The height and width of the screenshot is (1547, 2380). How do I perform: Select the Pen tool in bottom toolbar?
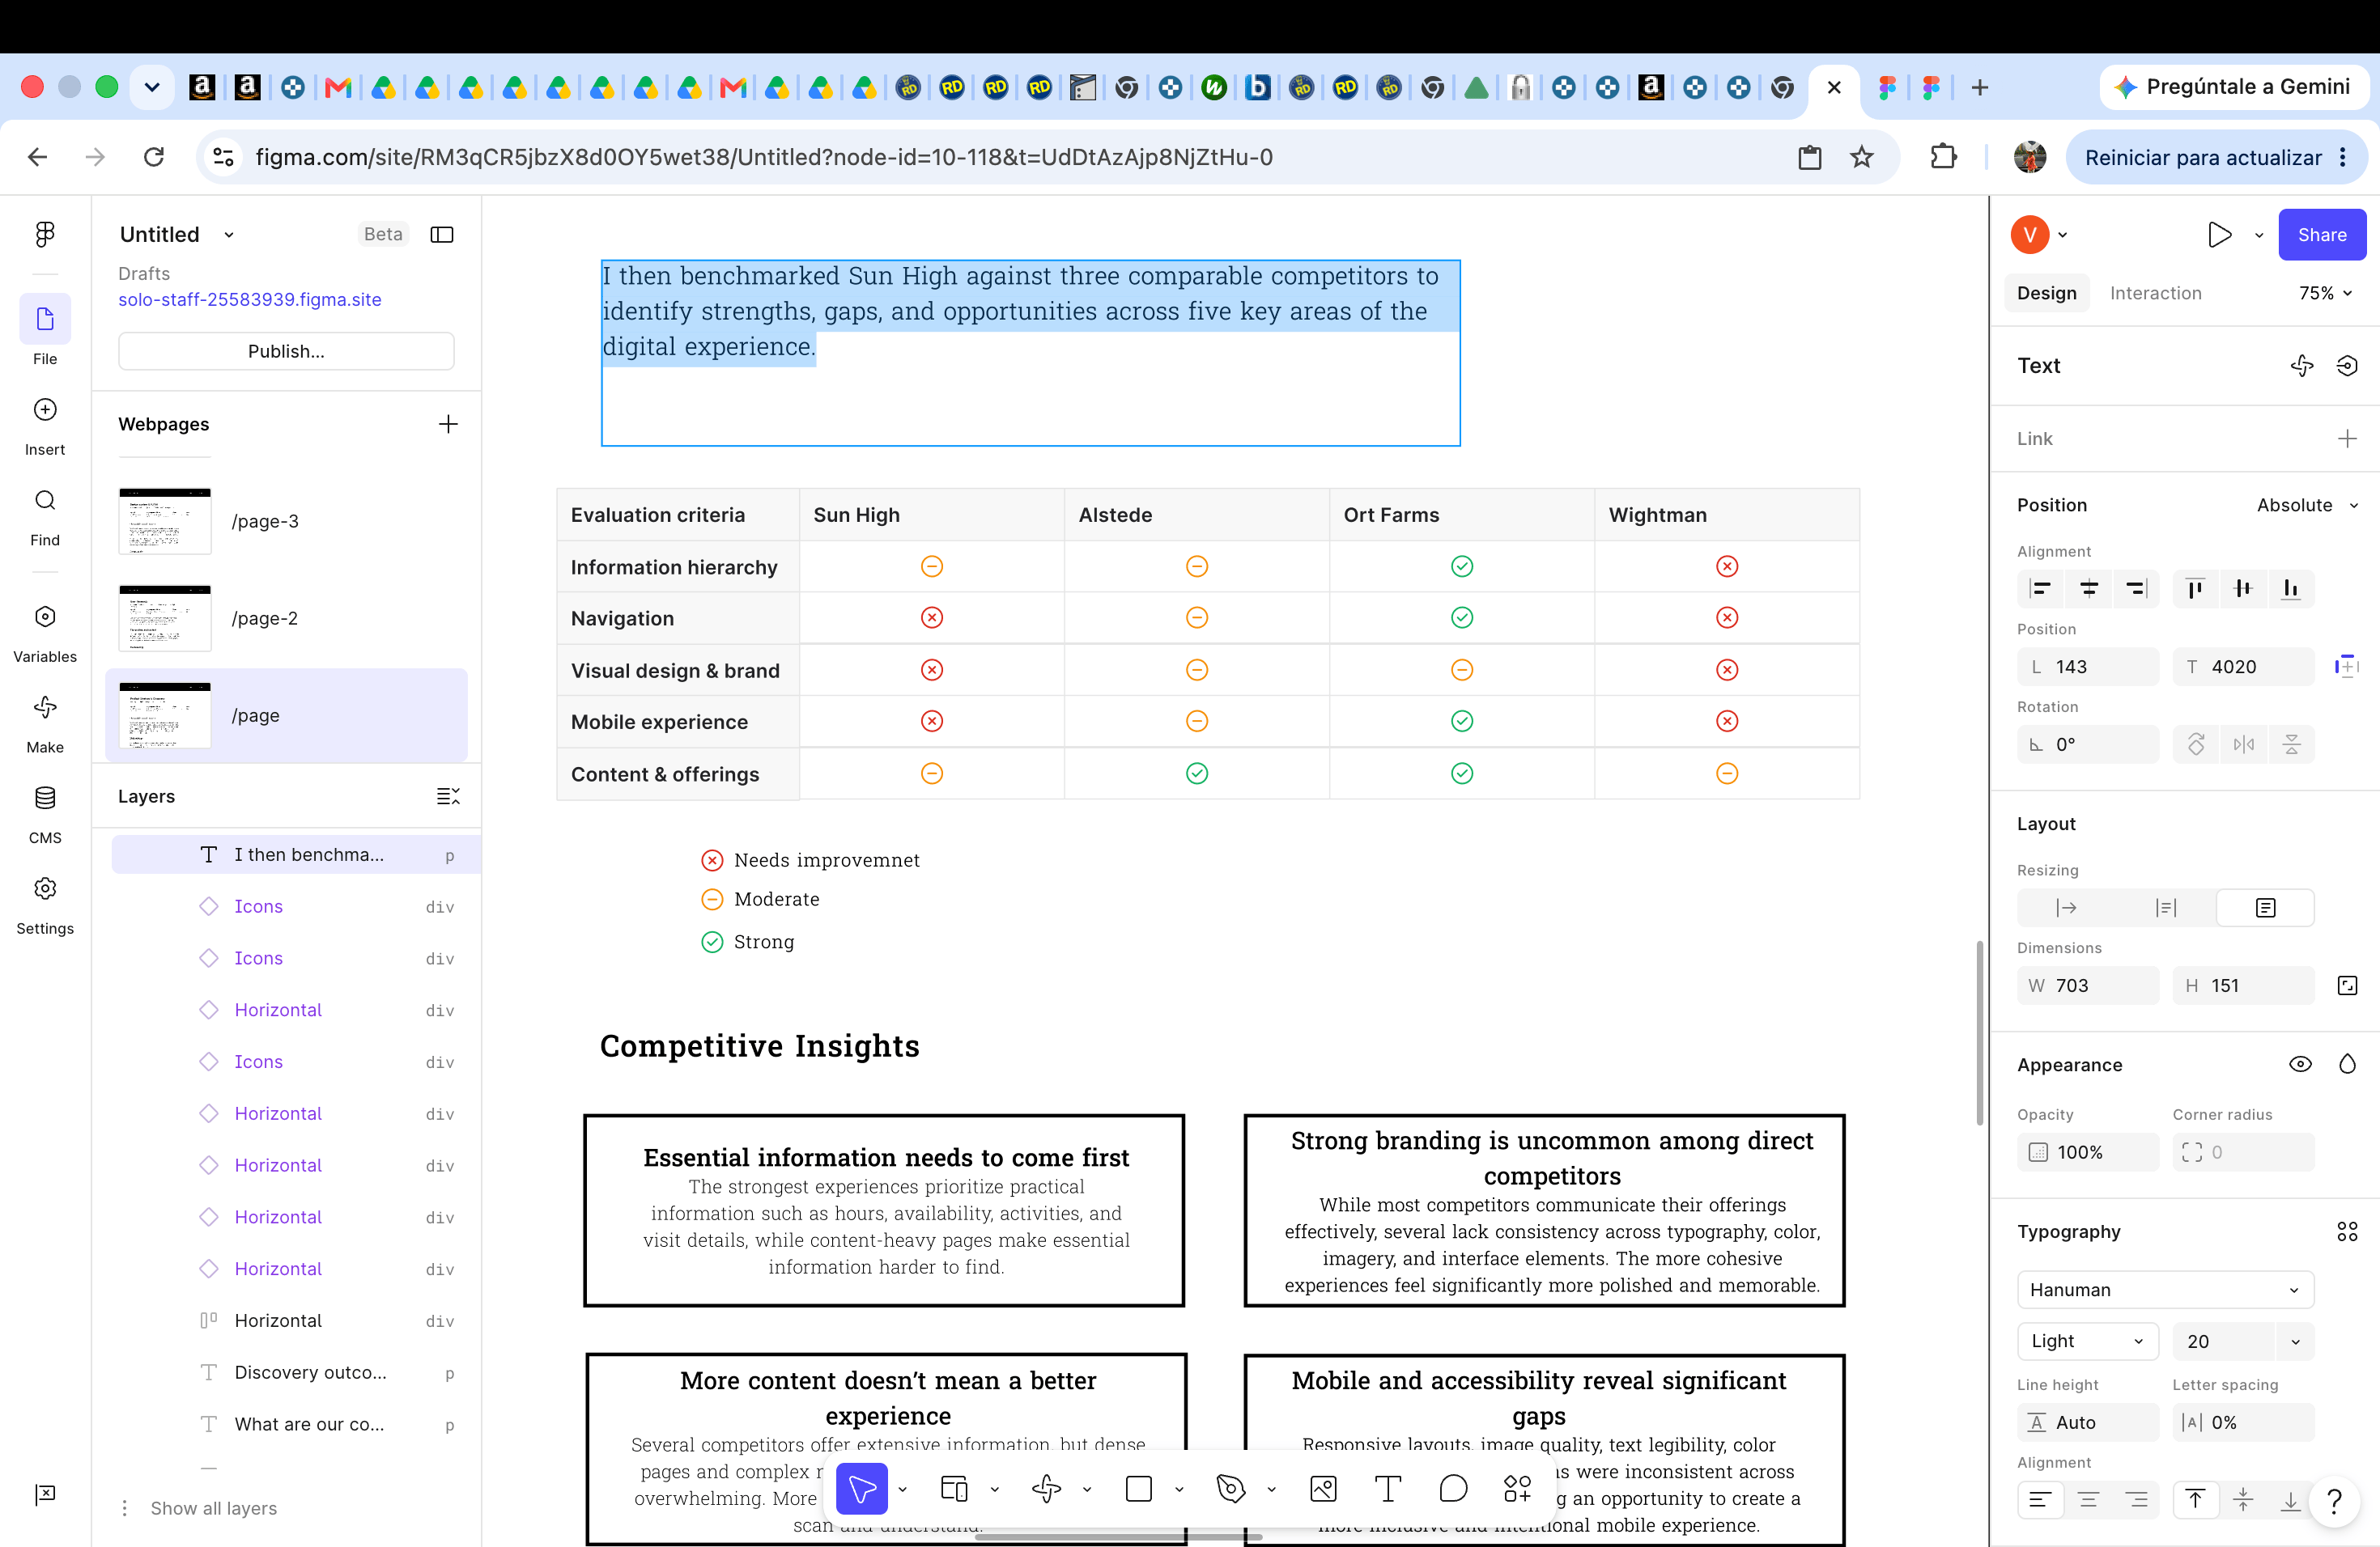coord(1230,1489)
